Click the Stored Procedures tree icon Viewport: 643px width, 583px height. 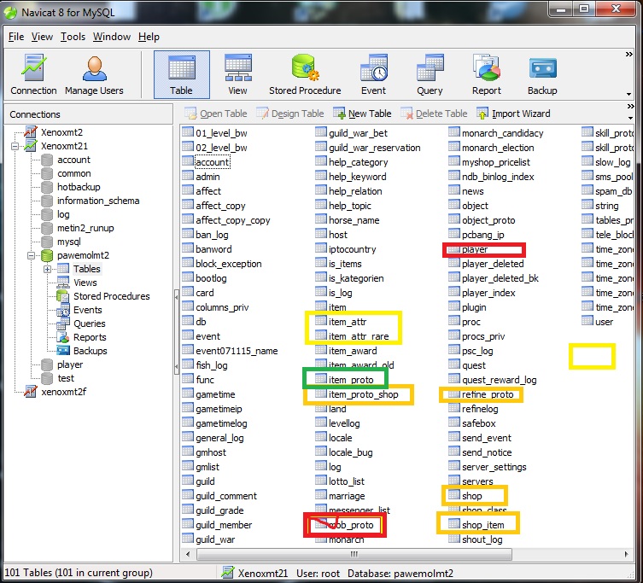(x=63, y=296)
